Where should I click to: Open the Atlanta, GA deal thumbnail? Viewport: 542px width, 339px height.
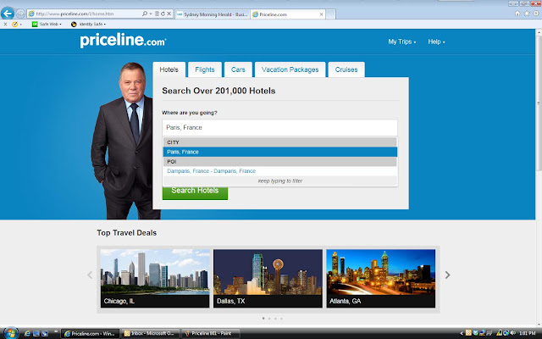coord(380,279)
